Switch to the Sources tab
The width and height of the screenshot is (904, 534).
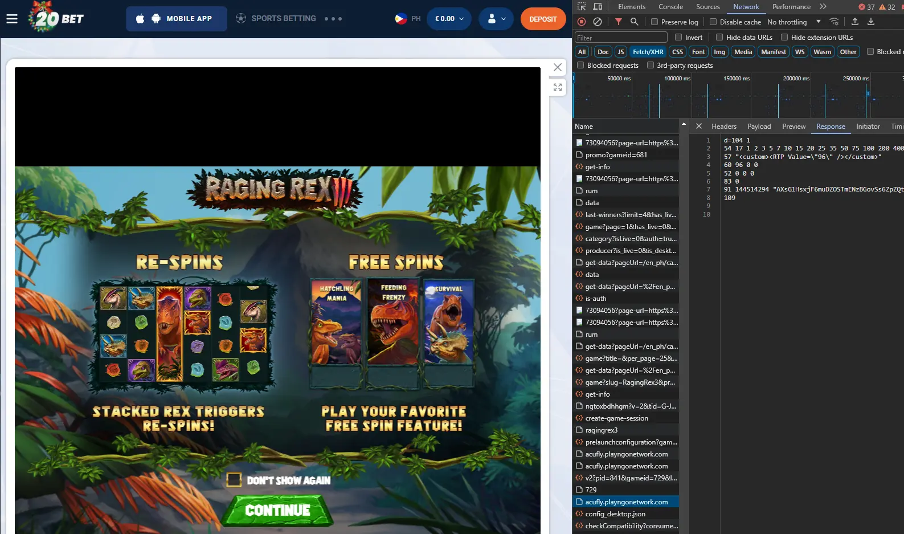point(708,7)
